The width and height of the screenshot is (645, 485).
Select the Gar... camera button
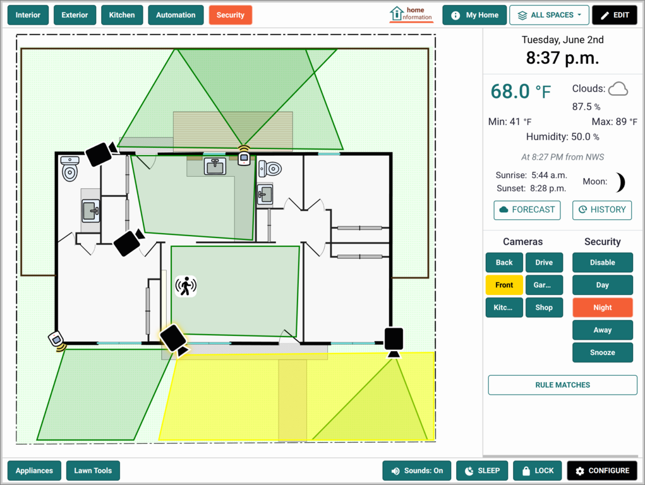(x=544, y=285)
